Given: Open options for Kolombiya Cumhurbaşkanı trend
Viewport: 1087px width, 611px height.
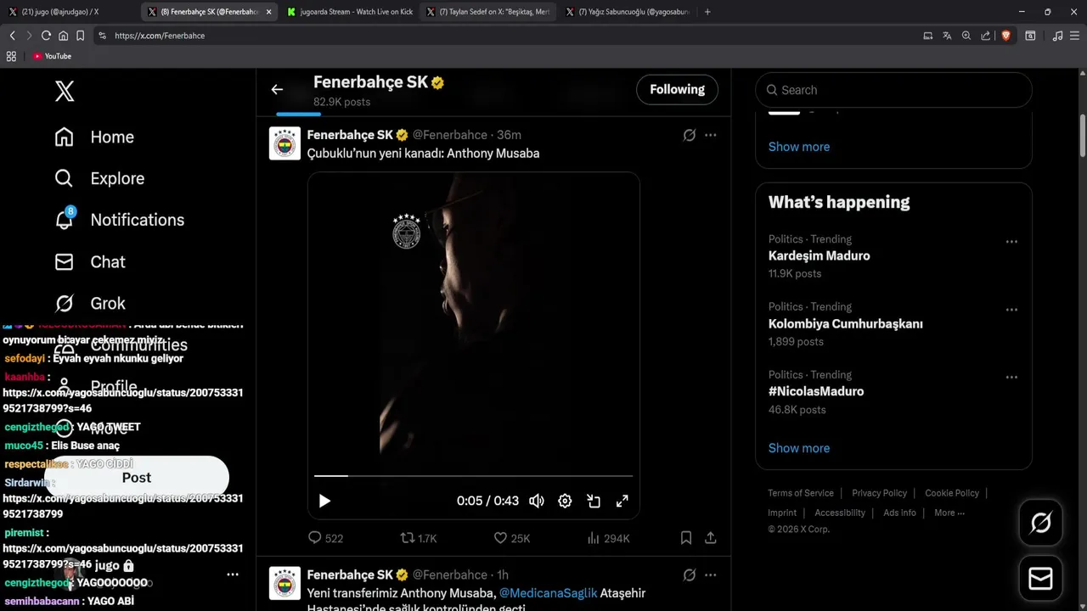Looking at the screenshot, I should 1011,310.
